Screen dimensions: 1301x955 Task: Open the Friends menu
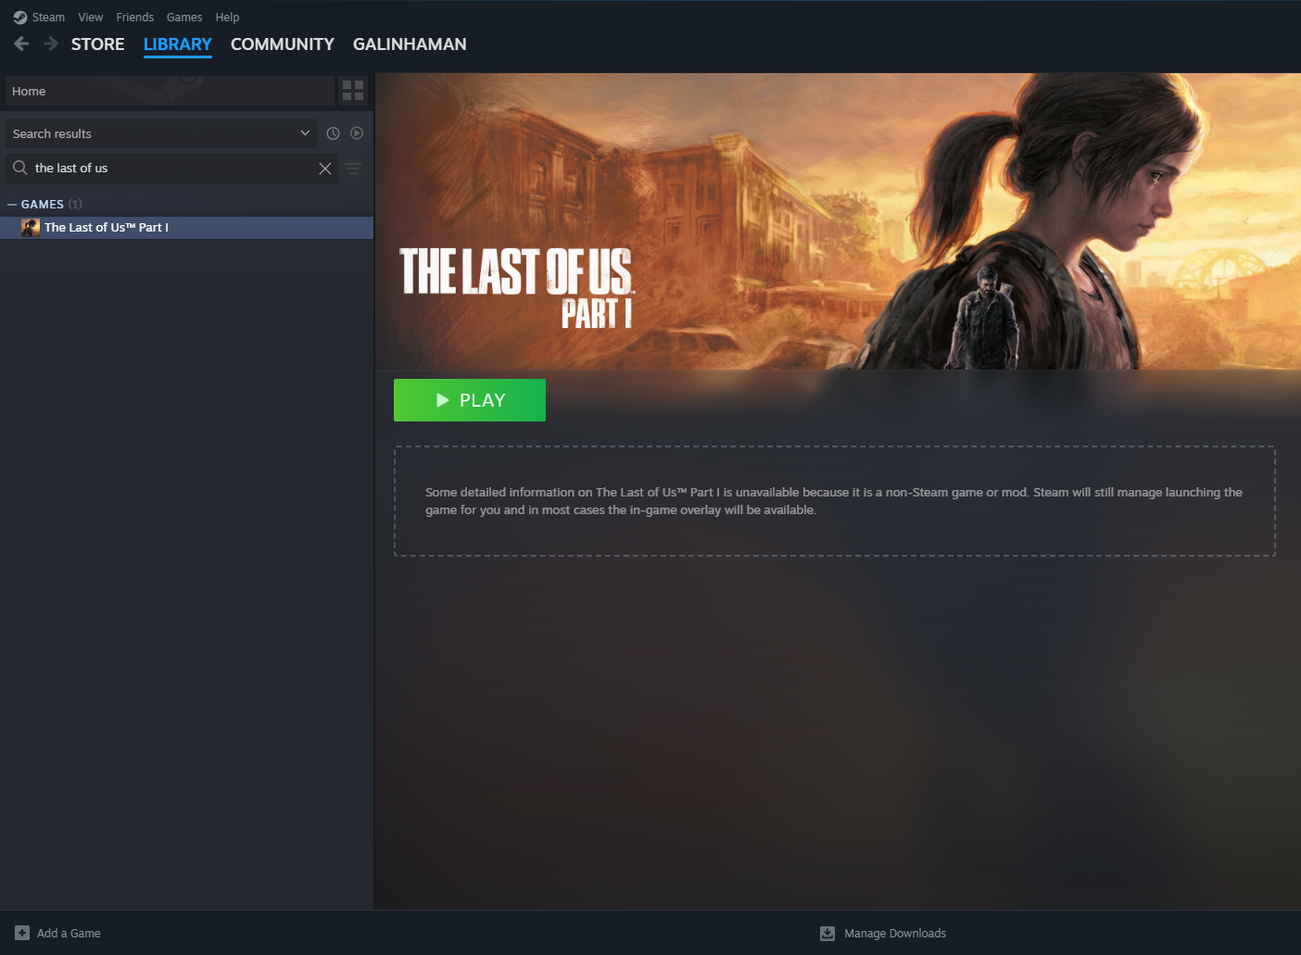pos(134,16)
